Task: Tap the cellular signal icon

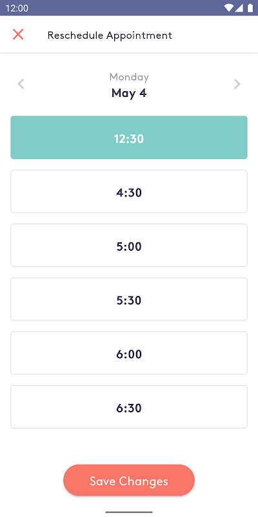Action: pyautogui.click(x=239, y=8)
